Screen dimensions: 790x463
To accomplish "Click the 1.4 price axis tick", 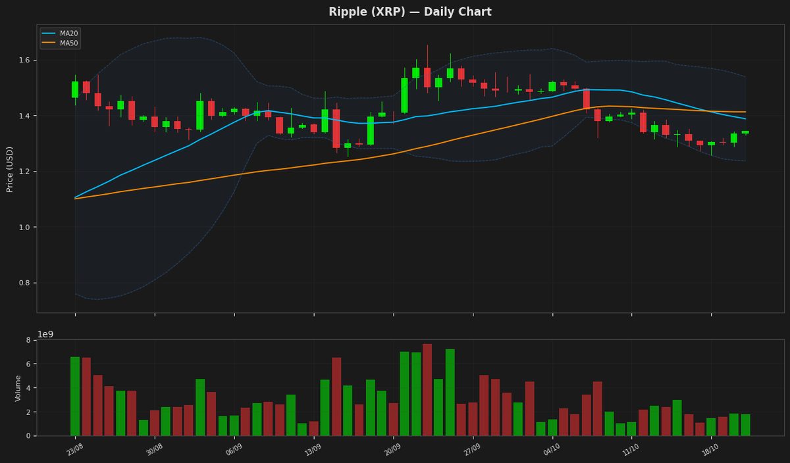I will click(x=24, y=116).
